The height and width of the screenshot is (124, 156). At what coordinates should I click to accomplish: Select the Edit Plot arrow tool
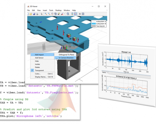coord(42,14)
